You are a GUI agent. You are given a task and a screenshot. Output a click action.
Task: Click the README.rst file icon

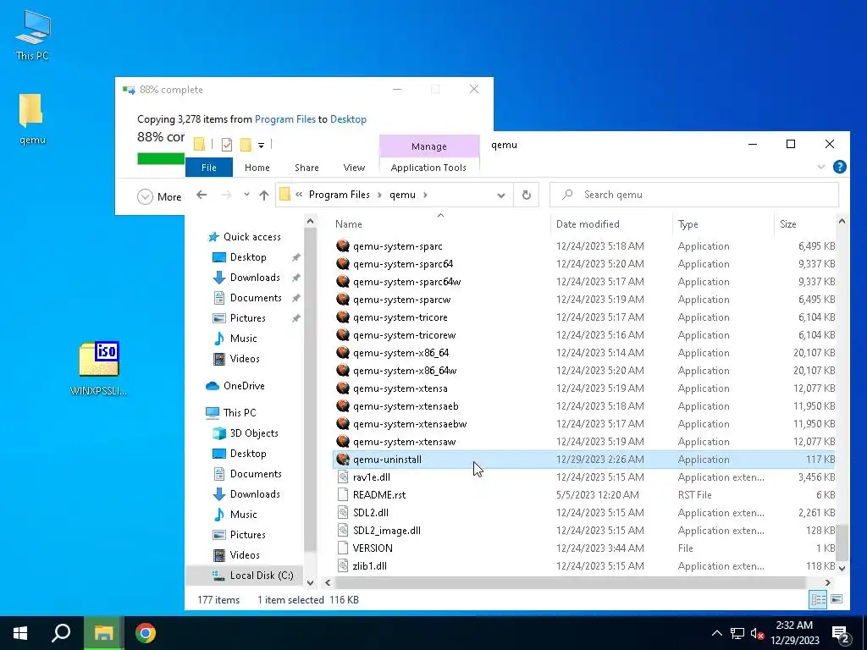(343, 494)
